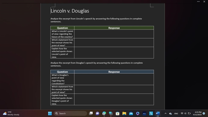208x117 pixels.
Task: Click the blue Response header cell
Action: (114, 72)
